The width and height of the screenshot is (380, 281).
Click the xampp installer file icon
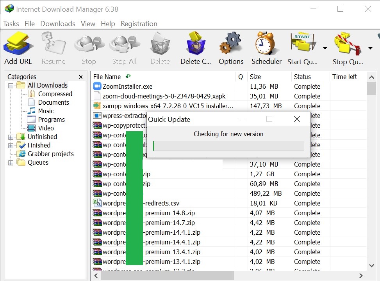pos(97,106)
